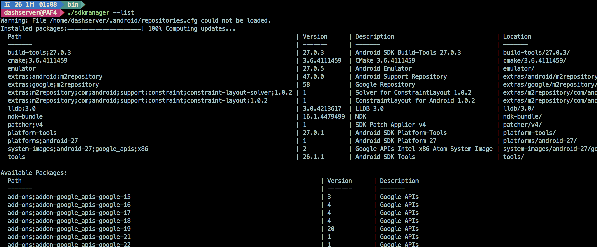Click system-images;android-27;google_apis;x86 path entry
The image size is (597, 247).
[78, 149]
